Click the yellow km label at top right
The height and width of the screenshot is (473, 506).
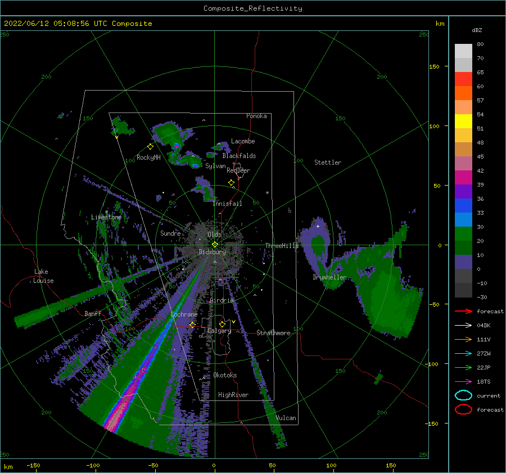(x=440, y=24)
